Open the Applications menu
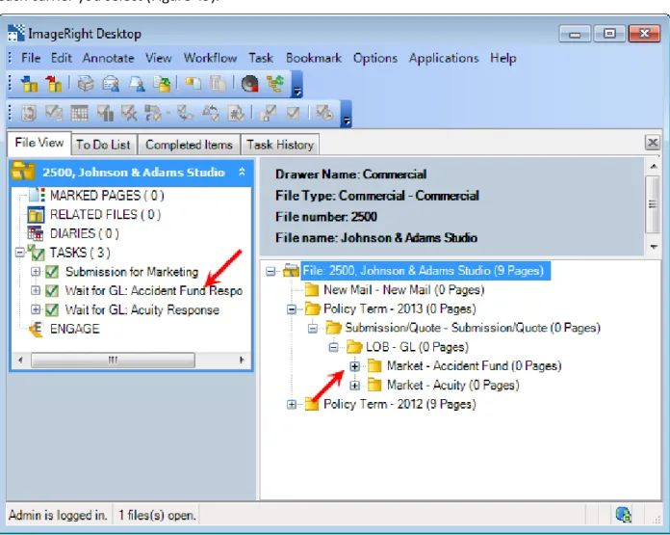This screenshot has width=670, height=535. click(444, 58)
